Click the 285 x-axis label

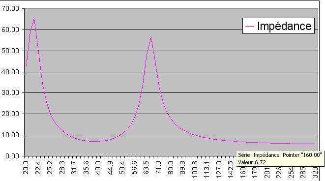[x=303, y=173]
